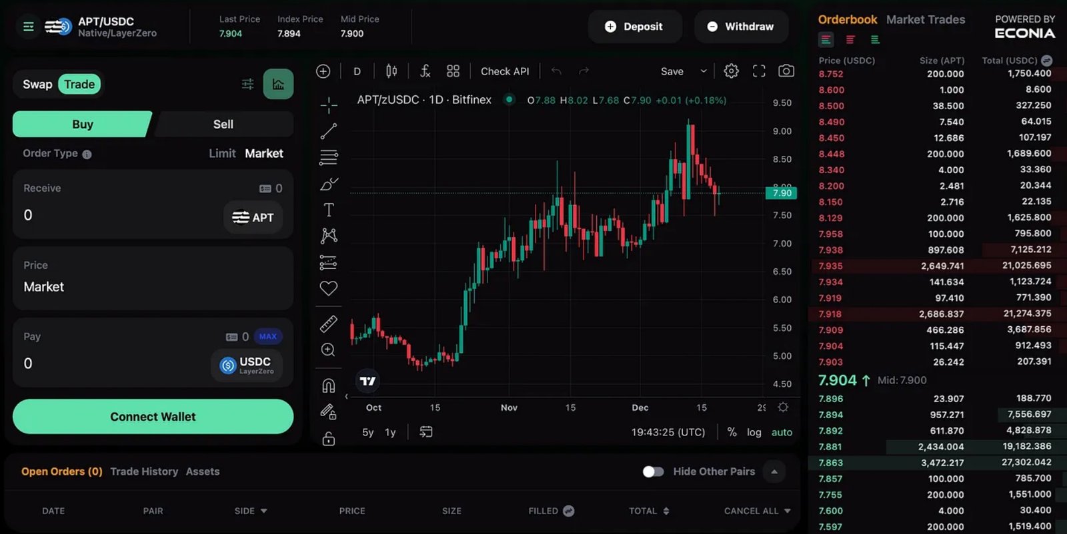The width and height of the screenshot is (1067, 534).
Task: Click the APT token selector
Action: 253,218
